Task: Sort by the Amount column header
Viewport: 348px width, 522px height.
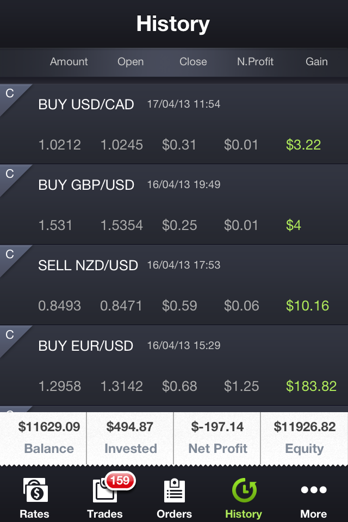Action: click(x=69, y=61)
